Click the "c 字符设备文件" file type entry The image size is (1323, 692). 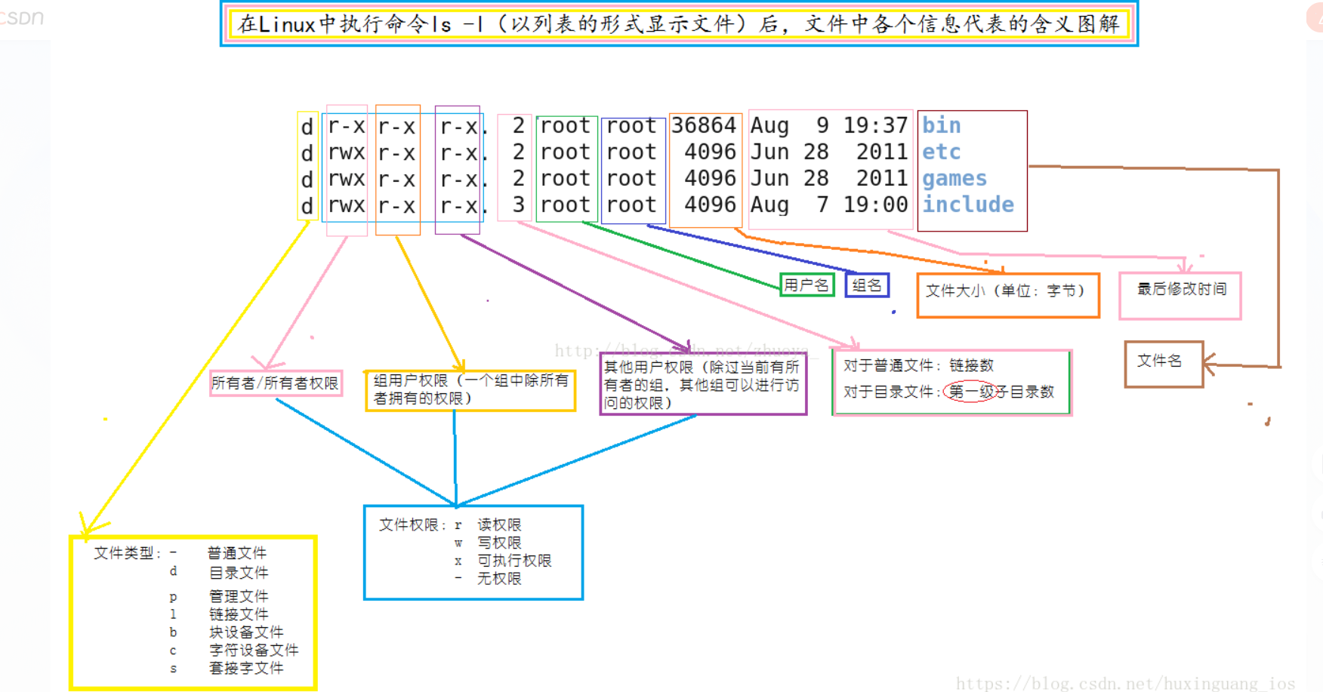coord(233,650)
